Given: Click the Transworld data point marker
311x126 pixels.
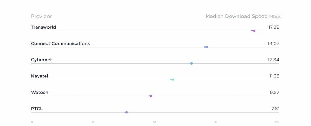Looking at the screenshot, I should click(254, 31).
